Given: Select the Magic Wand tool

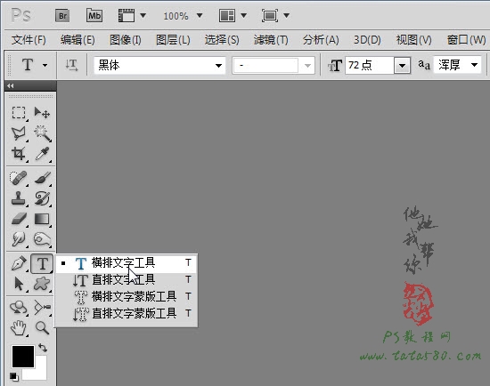Looking at the screenshot, I should point(42,133).
